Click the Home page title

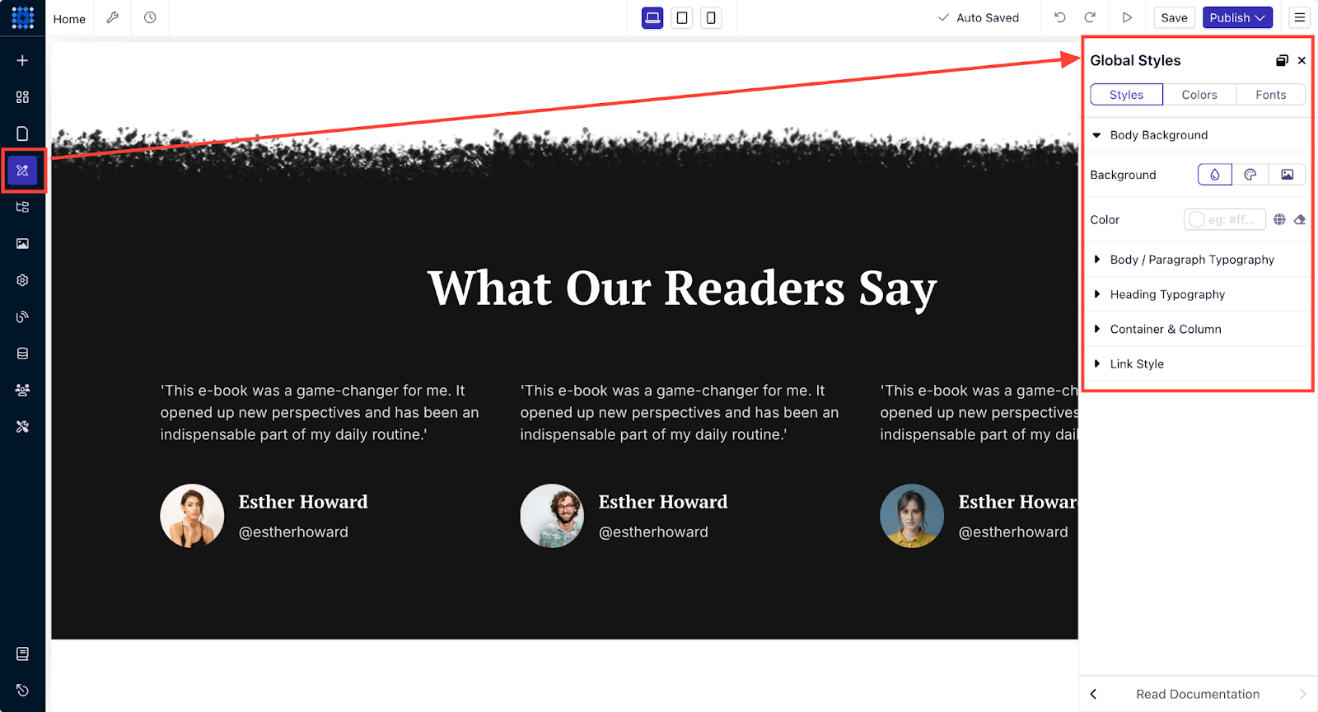point(69,18)
